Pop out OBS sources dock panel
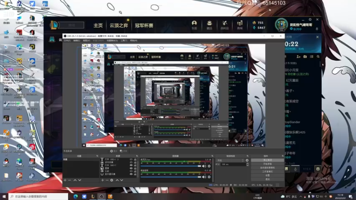The width and height of the screenshot is (356, 200). 137,156
